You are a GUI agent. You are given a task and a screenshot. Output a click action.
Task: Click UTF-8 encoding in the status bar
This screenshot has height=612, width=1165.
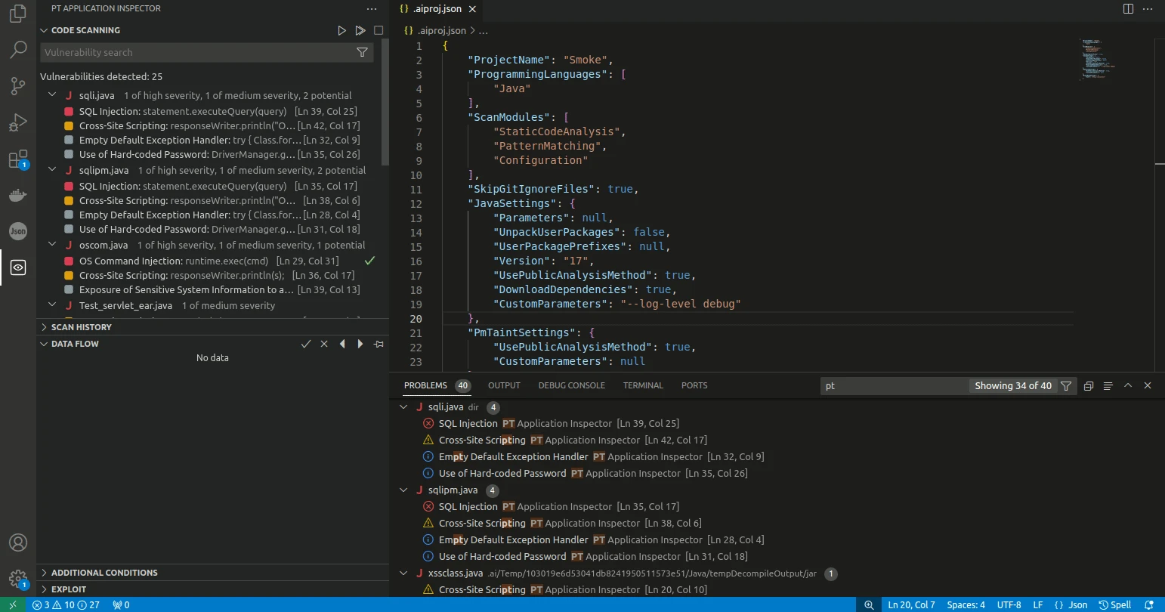click(1009, 604)
